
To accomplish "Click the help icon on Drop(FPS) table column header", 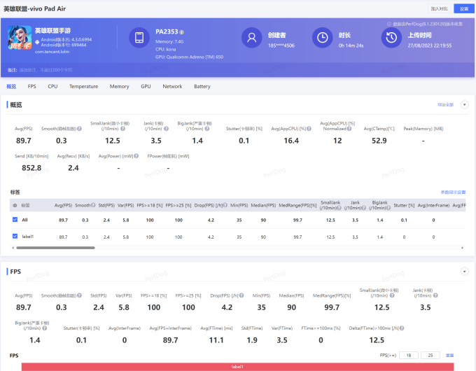I will (225, 205).
